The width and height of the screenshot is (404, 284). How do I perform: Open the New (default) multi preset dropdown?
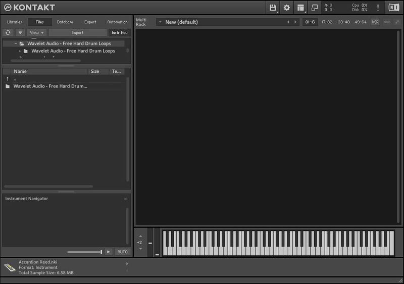[159, 22]
